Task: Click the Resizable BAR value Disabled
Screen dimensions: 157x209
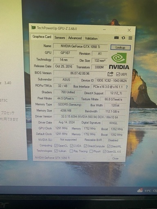Action: pos(113,140)
